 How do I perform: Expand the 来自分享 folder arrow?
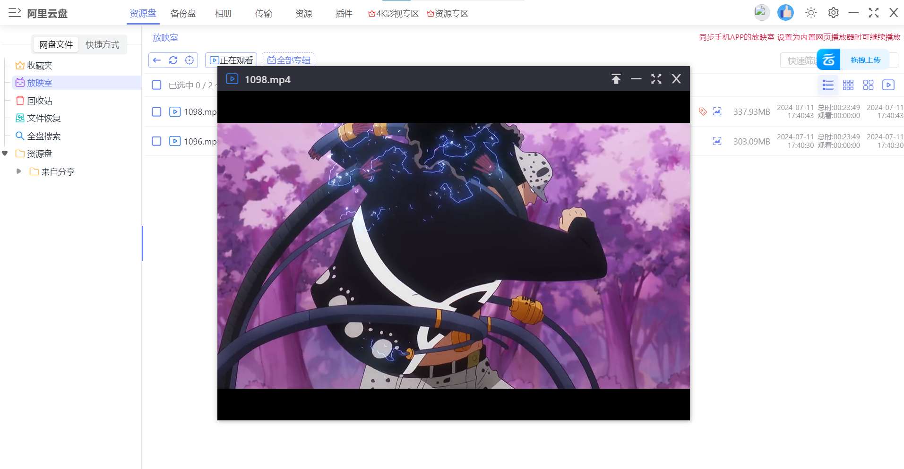(19, 171)
